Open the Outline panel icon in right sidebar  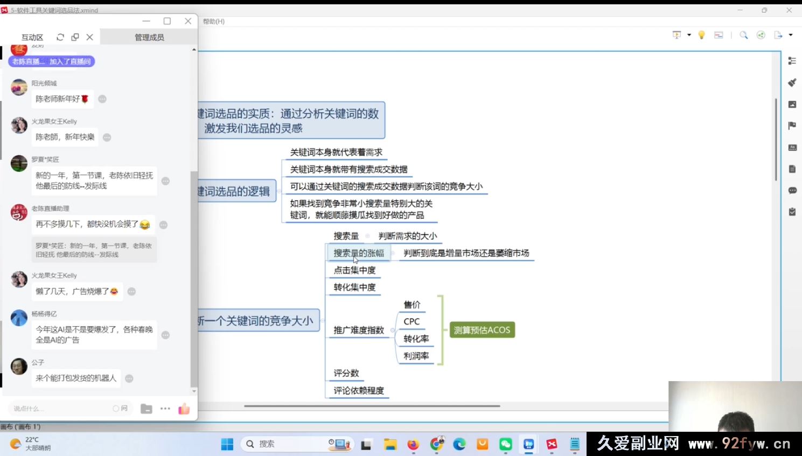click(x=792, y=61)
